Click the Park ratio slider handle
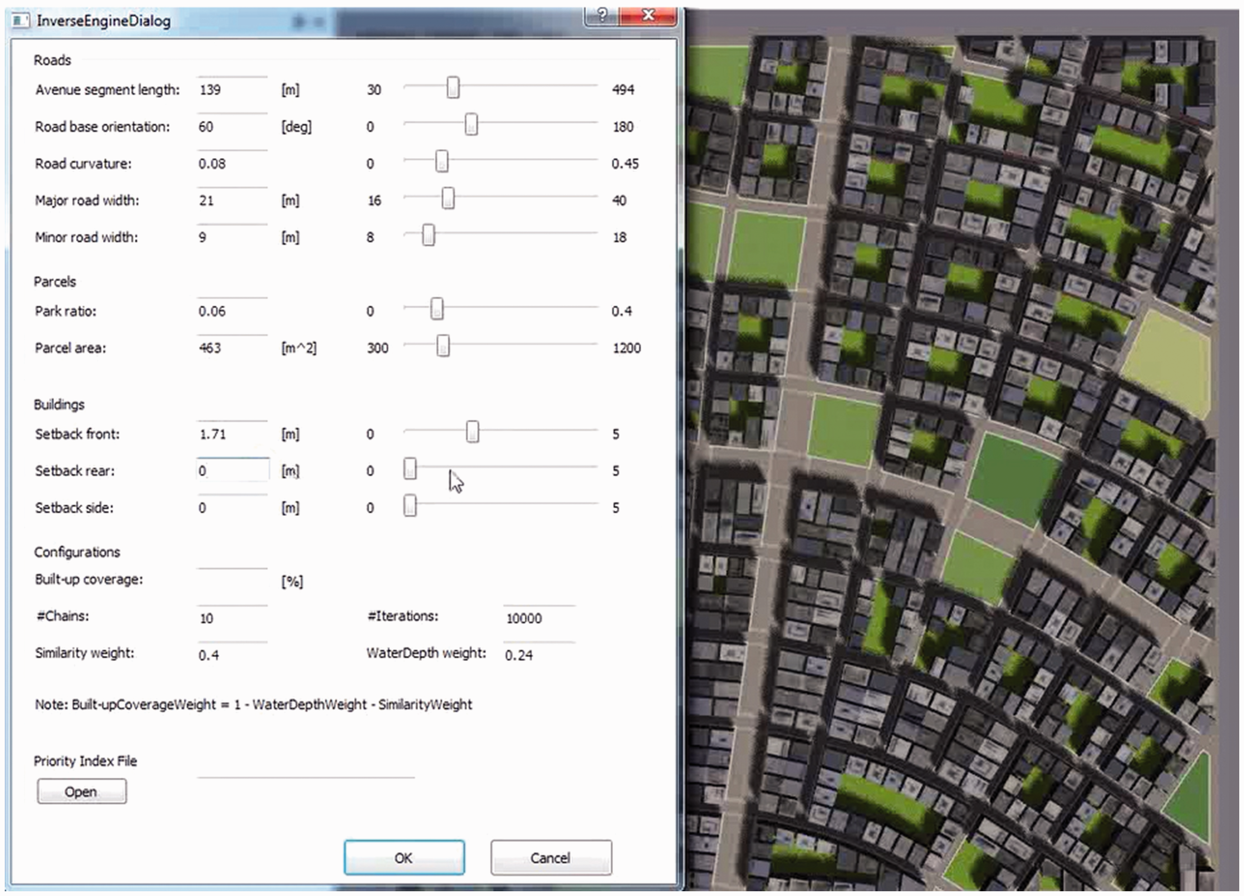This screenshot has width=1244, height=896. pyautogui.click(x=437, y=309)
